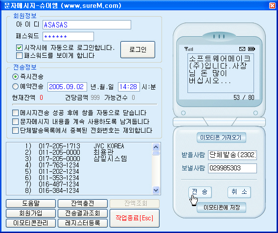Viewport: 278px width, 233px height.
Task: Click the red 작업종료[Esc] exit button
Action: point(135,218)
